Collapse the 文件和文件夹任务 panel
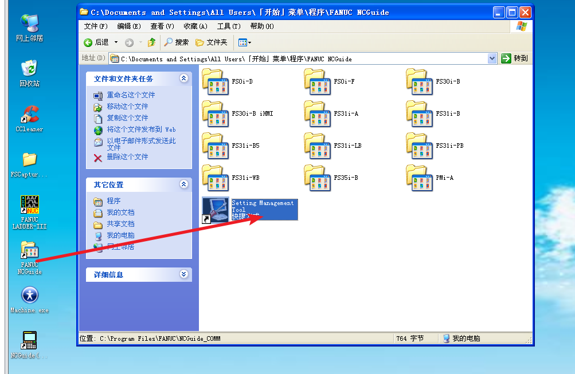Image resolution: width=575 pixels, height=374 pixels. (x=183, y=78)
